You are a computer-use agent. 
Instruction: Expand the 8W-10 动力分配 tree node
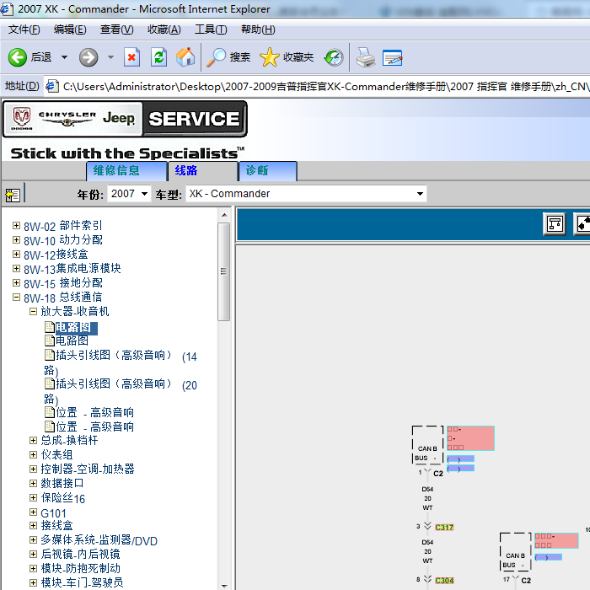(16, 240)
